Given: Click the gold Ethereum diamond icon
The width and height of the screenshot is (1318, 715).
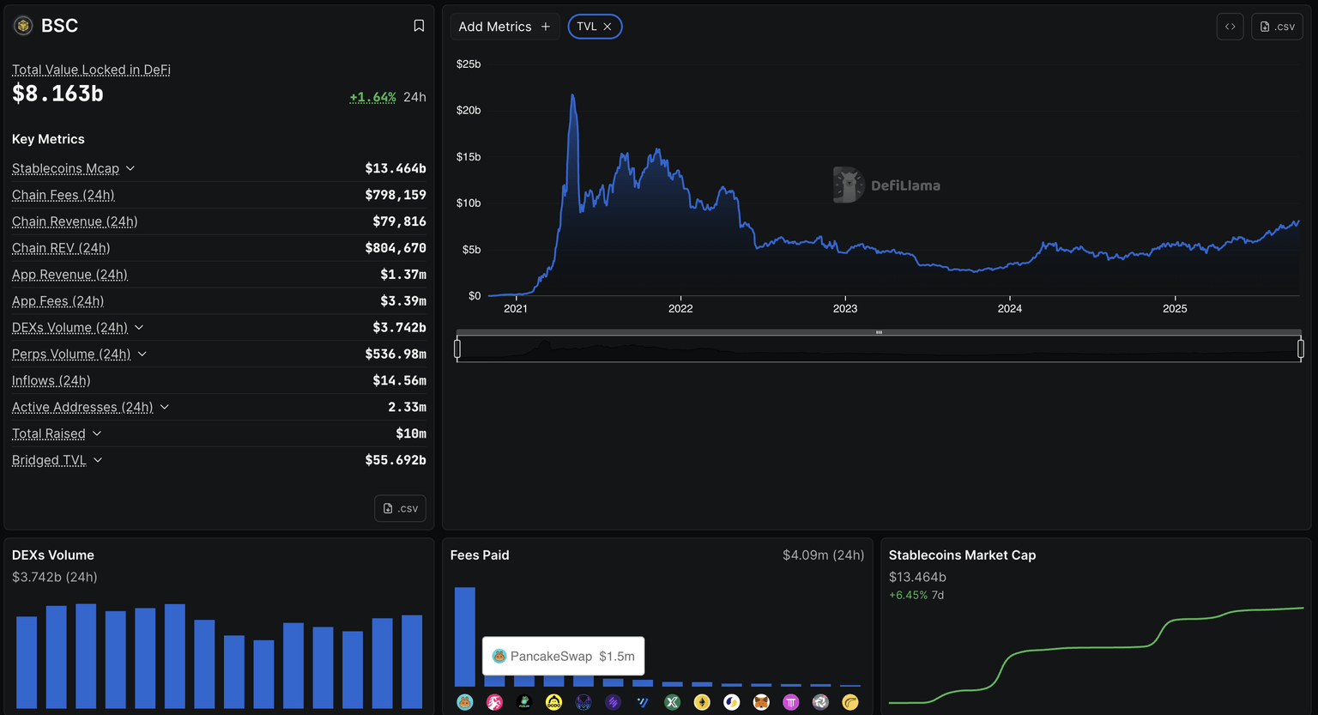Looking at the screenshot, I should coord(702,702).
